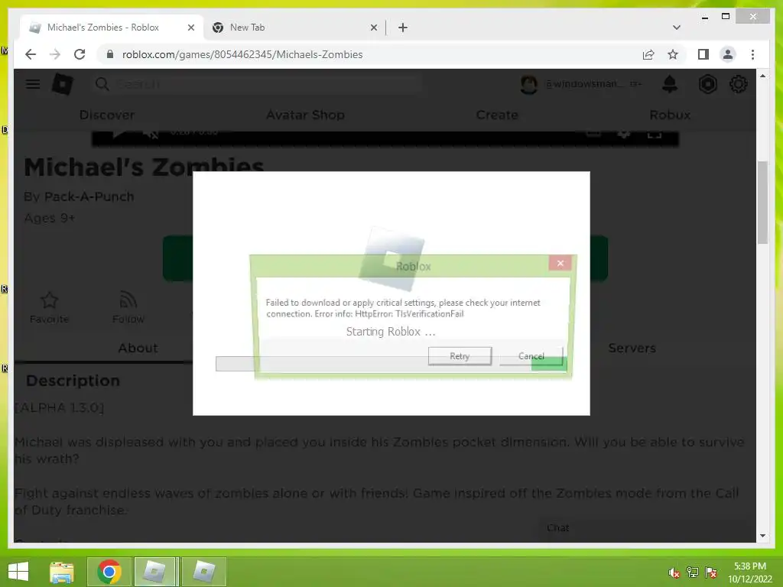This screenshot has width=783, height=587.
Task: Open Chrome three-dot menu
Action: pyautogui.click(x=752, y=54)
